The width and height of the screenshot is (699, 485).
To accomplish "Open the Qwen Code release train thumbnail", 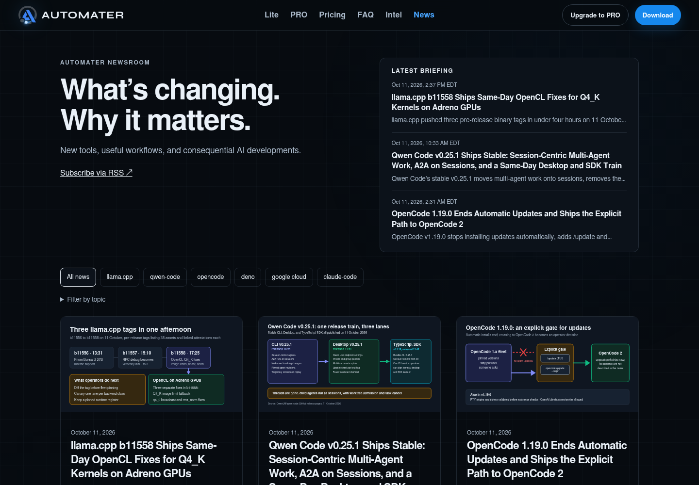I will coord(349,365).
